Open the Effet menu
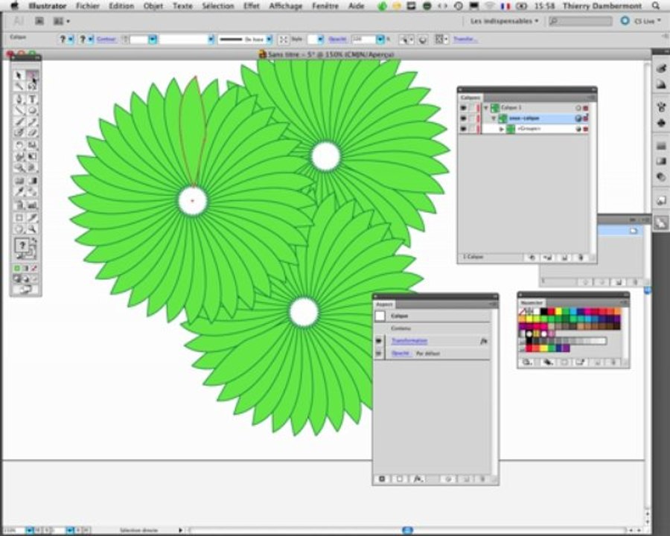 [252, 6]
